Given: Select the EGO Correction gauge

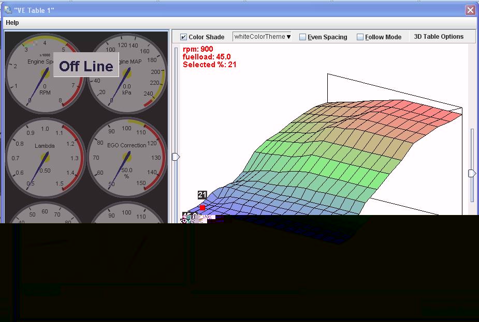Looking at the screenshot, I should click(x=127, y=157).
